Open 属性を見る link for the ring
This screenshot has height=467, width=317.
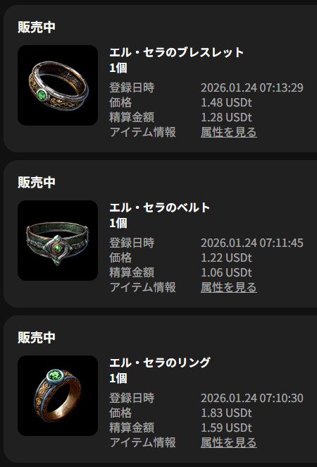click(x=229, y=442)
